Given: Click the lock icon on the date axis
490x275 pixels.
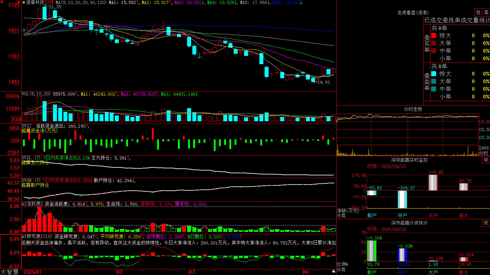Looking at the screenshot, I should point(334,271).
